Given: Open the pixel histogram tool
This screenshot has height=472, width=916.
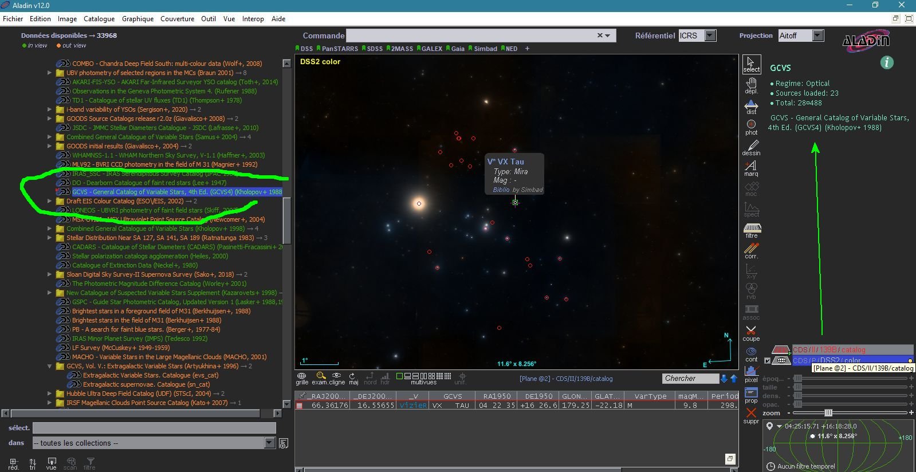Looking at the screenshot, I should [x=751, y=375].
